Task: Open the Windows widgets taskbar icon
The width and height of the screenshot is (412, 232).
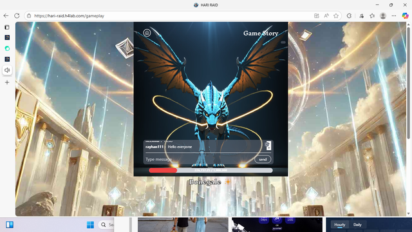Action: 10,225
